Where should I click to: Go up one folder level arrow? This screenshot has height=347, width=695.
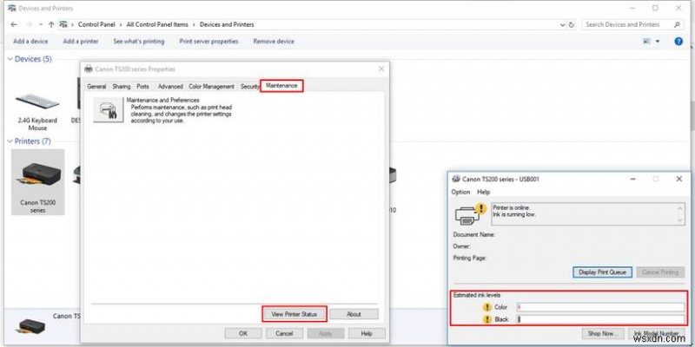51,25
